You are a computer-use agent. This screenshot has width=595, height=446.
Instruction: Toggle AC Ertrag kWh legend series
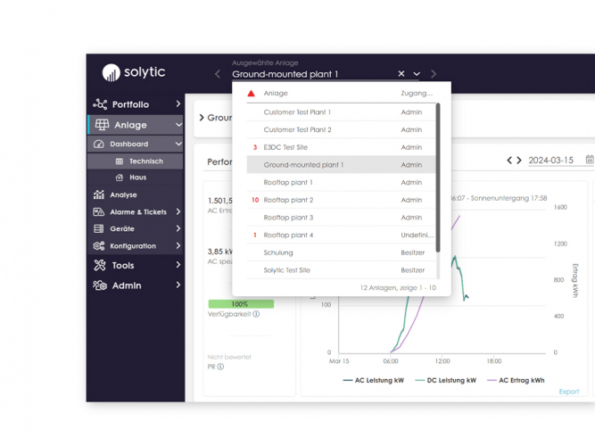tap(516, 380)
